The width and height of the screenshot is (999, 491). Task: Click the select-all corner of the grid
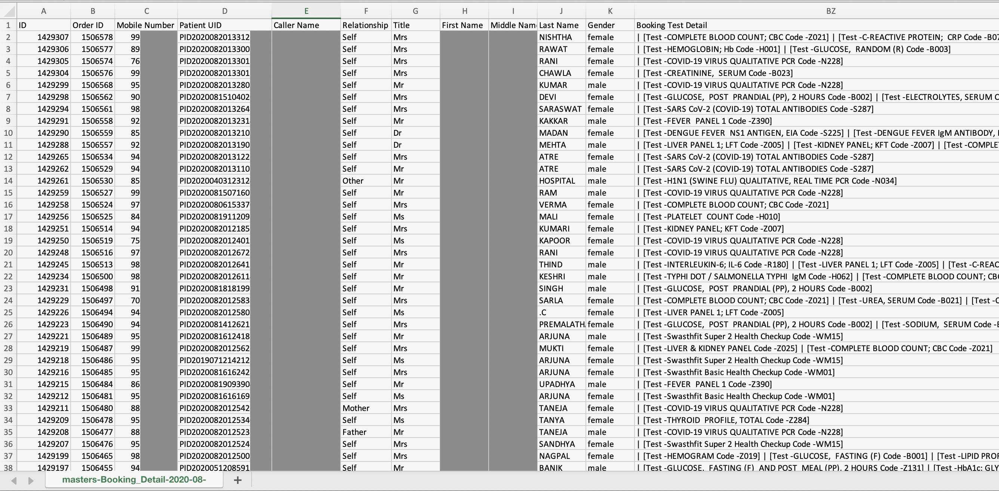click(x=8, y=11)
